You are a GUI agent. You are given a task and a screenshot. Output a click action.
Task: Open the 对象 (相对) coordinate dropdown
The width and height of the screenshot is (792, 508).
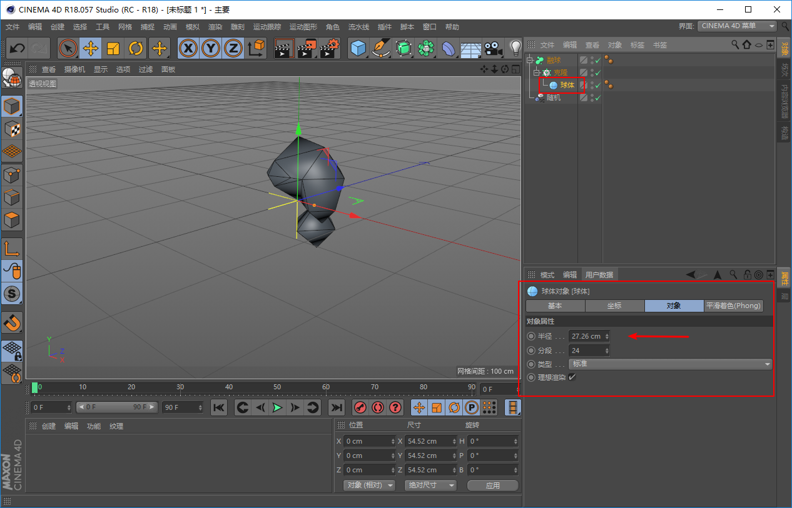[x=370, y=486]
